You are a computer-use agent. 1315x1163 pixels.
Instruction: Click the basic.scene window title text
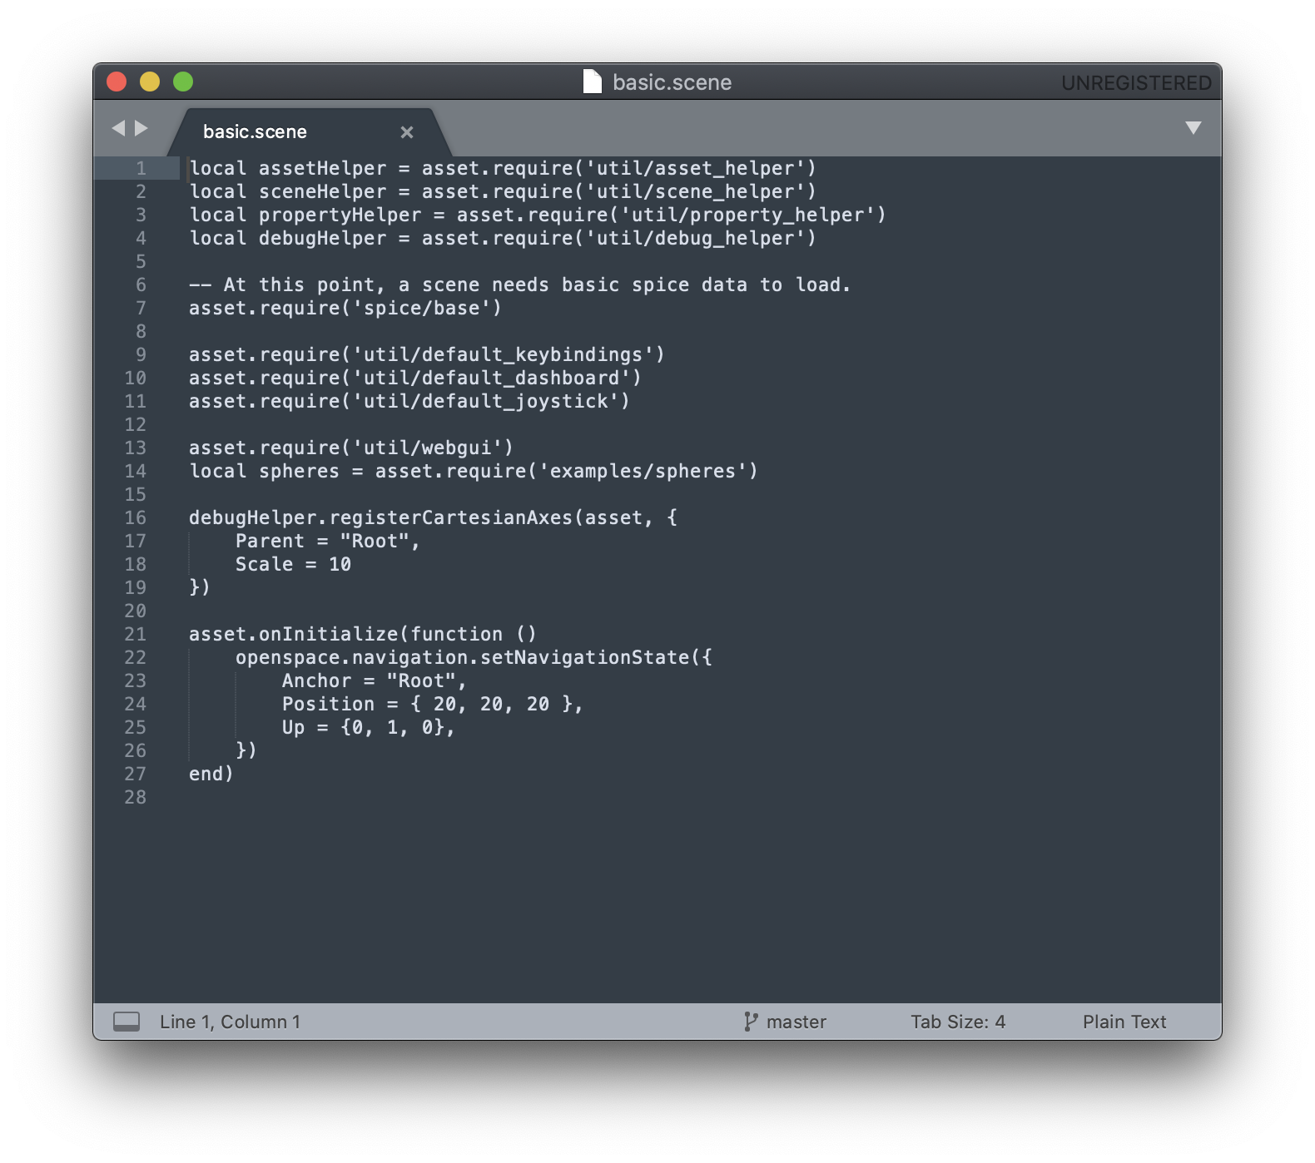(672, 82)
